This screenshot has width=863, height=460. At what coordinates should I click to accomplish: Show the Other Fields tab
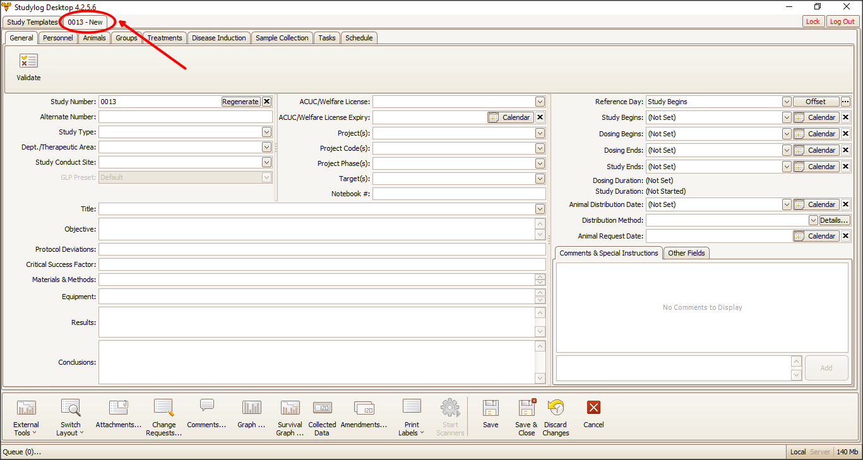pos(687,253)
